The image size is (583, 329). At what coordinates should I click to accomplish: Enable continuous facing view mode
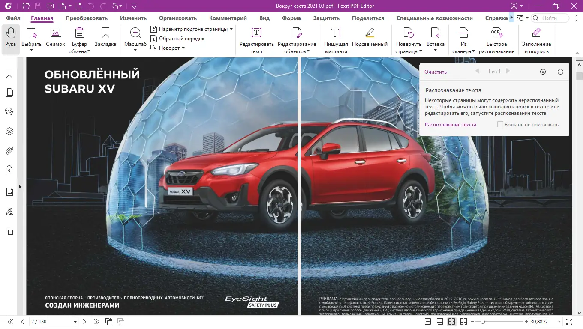tap(463, 322)
